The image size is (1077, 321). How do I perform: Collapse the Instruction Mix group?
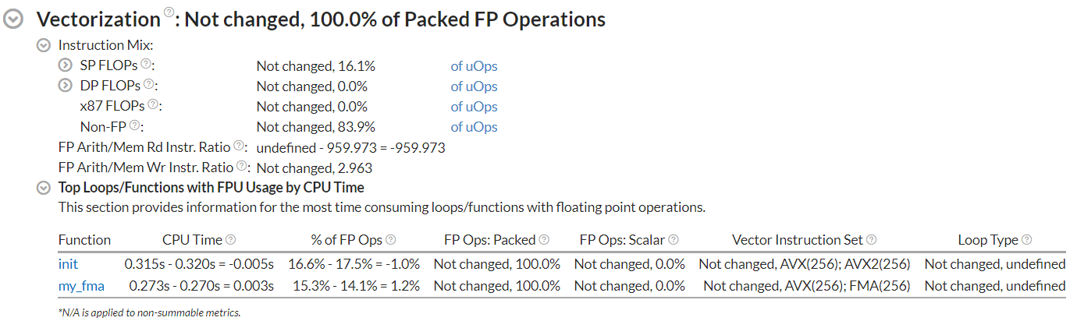click(x=44, y=46)
